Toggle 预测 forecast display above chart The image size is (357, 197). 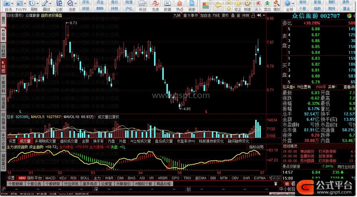[246, 15]
